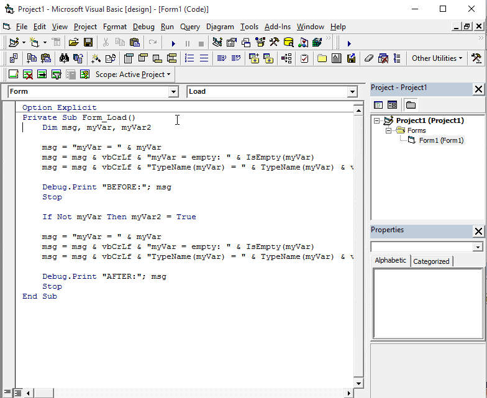Open the Procedure dropdown showing Load

[x=352, y=92]
